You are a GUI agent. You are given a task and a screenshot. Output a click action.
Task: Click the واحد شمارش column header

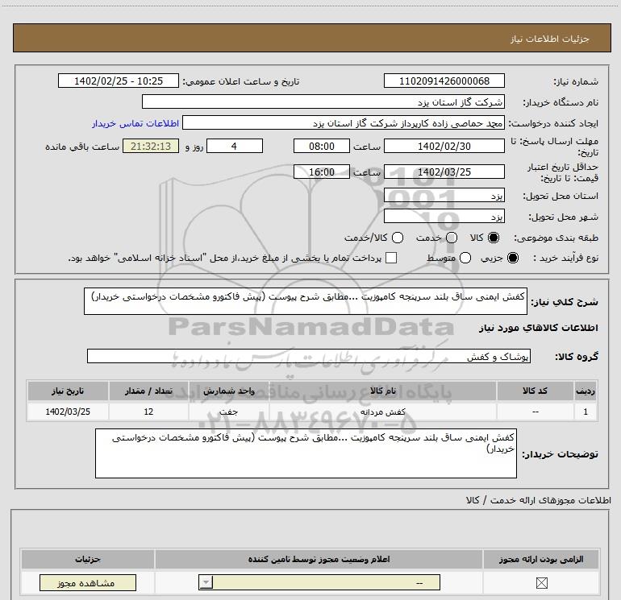[229, 391]
